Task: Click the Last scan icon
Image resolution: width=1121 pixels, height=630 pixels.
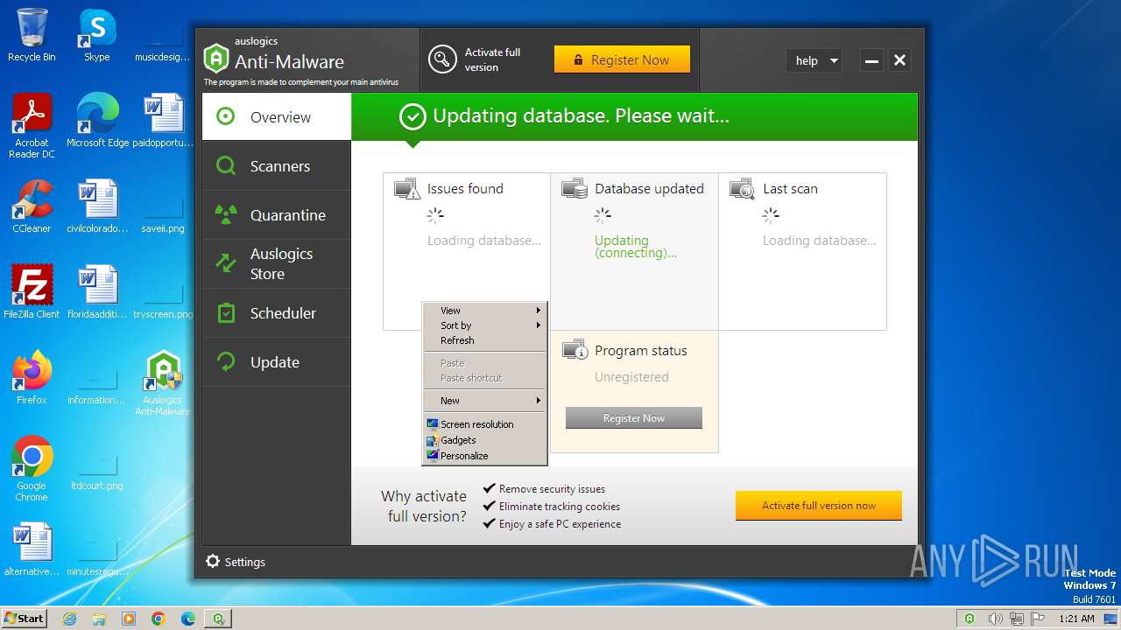Action: [x=743, y=188]
